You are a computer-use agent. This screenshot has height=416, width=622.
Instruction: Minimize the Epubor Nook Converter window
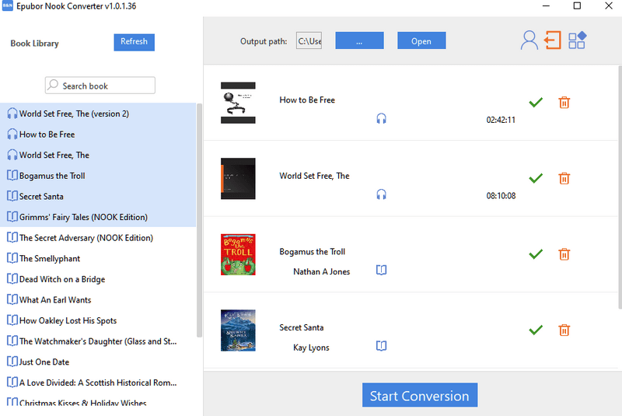tap(547, 6)
